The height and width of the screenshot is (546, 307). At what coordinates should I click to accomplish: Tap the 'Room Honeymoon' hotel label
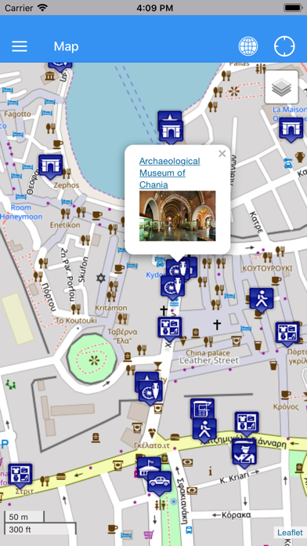[21, 212]
